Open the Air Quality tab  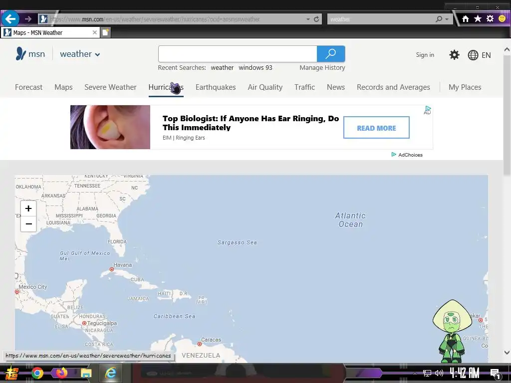[265, 87]
